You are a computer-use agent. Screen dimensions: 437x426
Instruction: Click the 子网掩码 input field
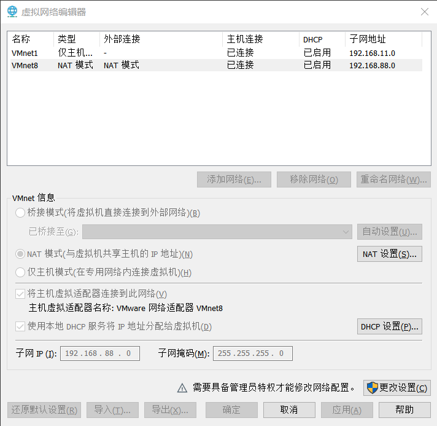click(x=253, y=353)
